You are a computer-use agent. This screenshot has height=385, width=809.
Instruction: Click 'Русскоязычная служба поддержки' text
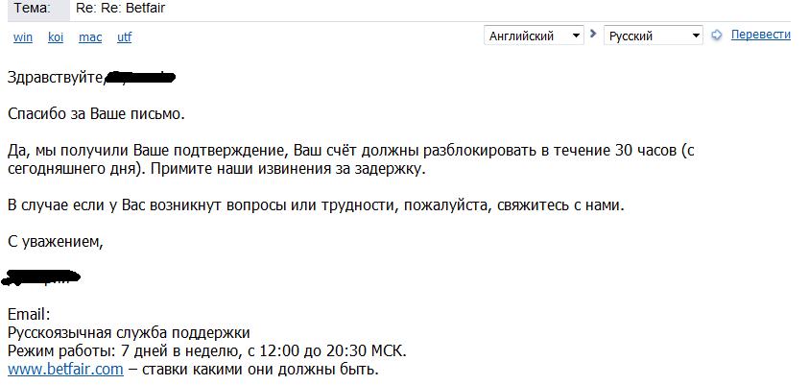click(x=129, y=332)
